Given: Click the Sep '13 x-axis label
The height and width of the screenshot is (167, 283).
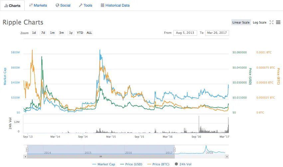Looking at the screenshot, I should click(x=28, y=137).
